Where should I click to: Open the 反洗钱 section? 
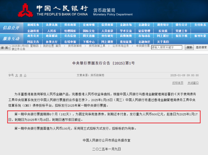pos(163,31)
